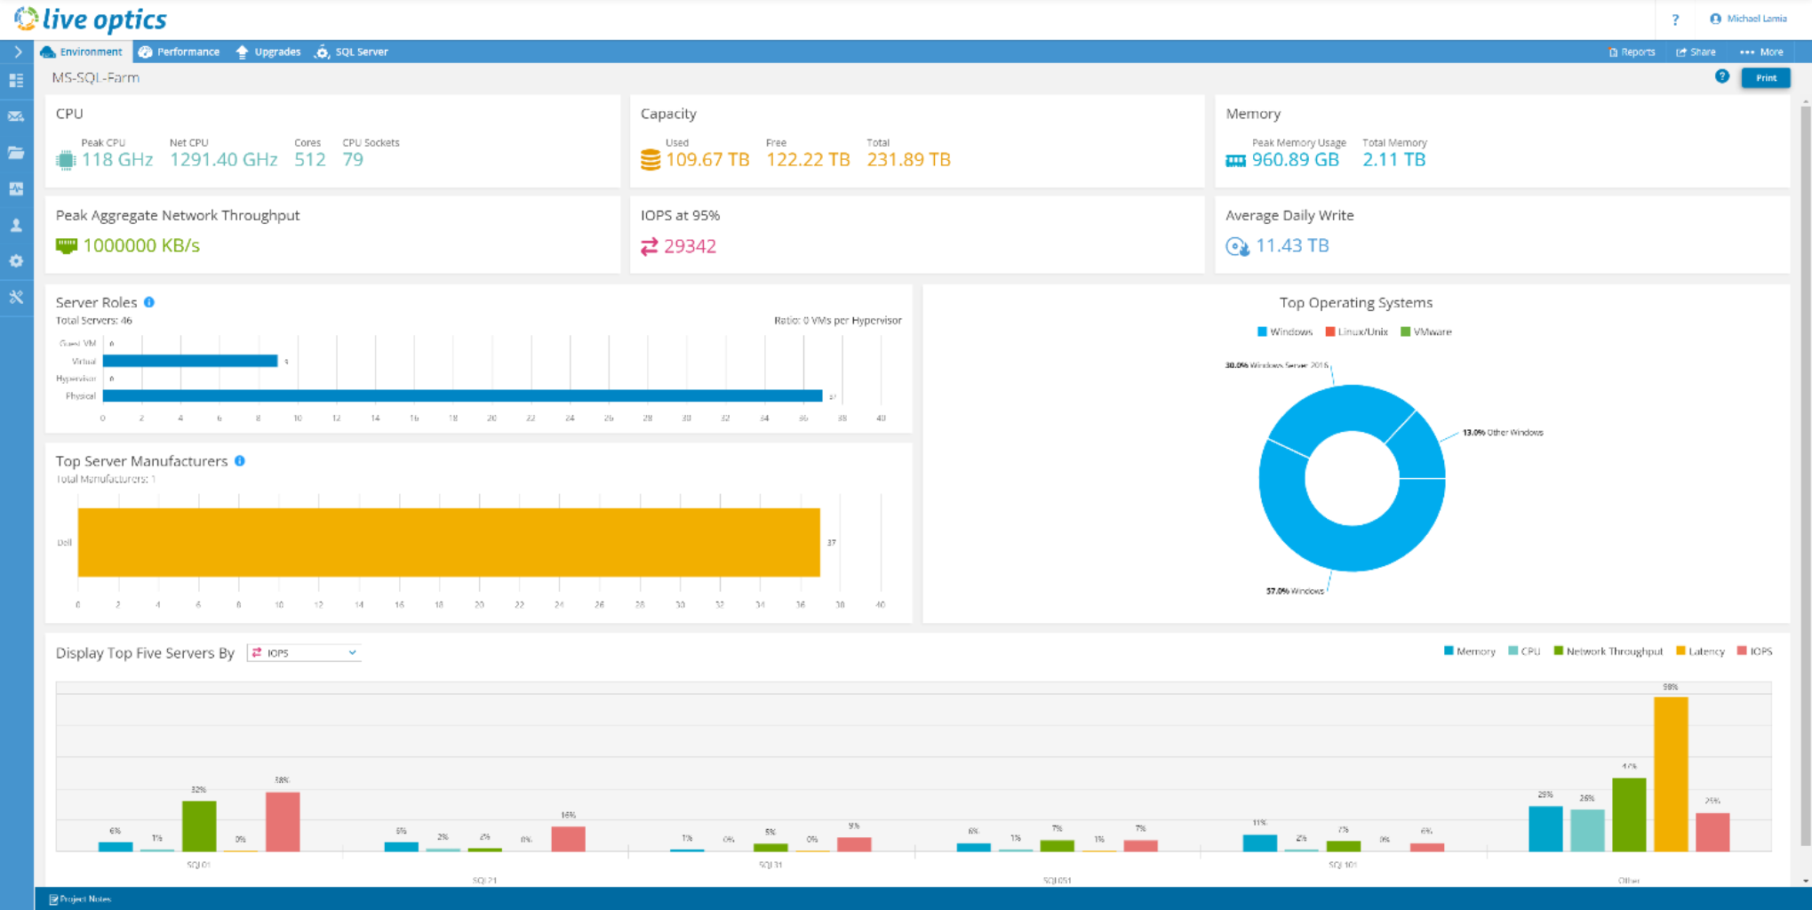Click the 29342 IOPS value

tap(690, 246)
